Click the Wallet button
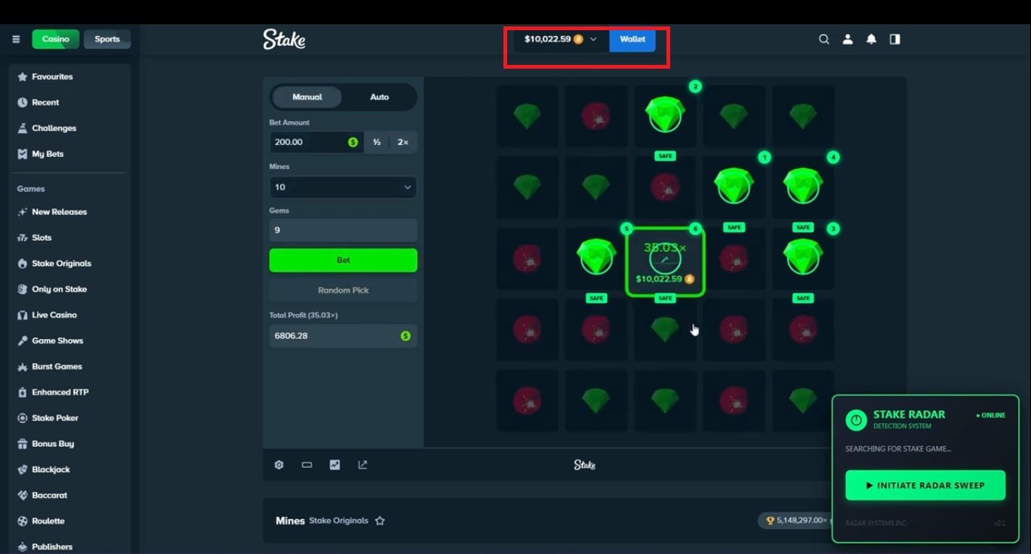The height and width of the screenshot is (554, 1031). (632, 39)
